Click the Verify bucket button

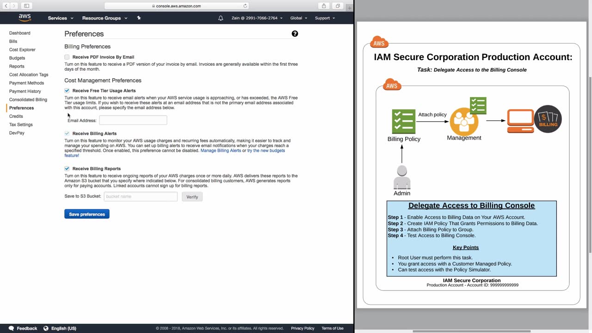(192, 197)
